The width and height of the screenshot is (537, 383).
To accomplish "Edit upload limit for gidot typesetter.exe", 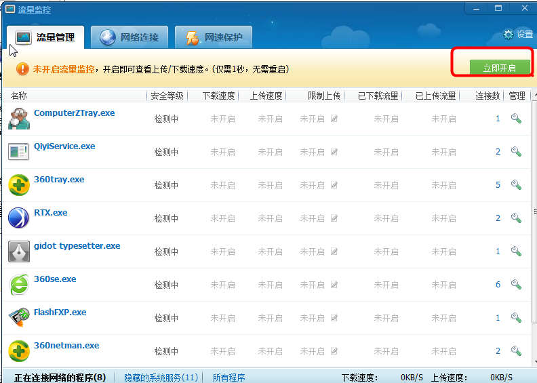I will (x=334, y=251).
